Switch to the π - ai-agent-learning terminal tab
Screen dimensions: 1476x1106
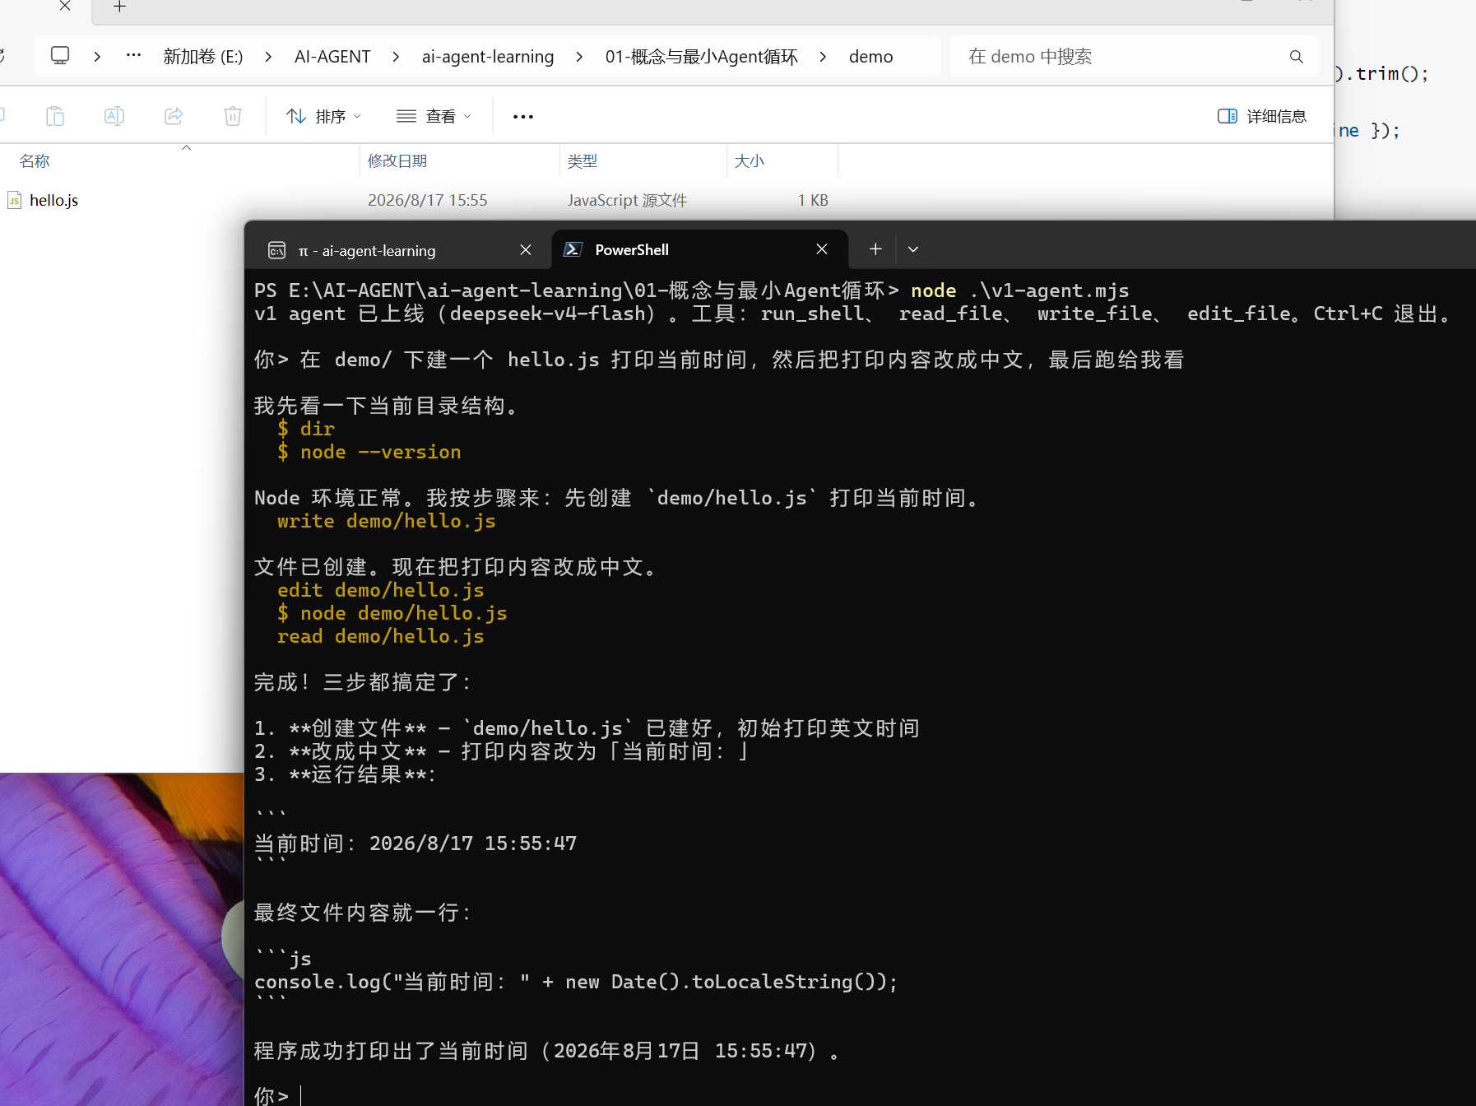click(x=398, y=250)
